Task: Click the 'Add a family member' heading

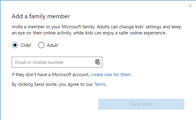Action: pos(41,16)
